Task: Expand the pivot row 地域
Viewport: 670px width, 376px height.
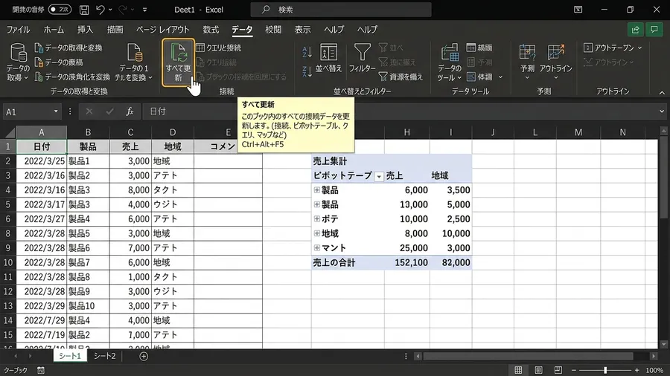Action: 316,233
